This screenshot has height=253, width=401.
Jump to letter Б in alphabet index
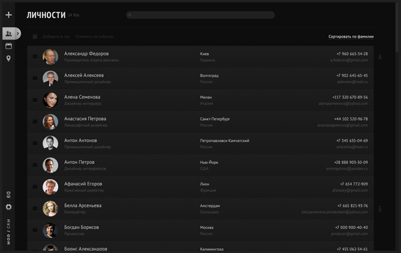[x=380, y=209]
